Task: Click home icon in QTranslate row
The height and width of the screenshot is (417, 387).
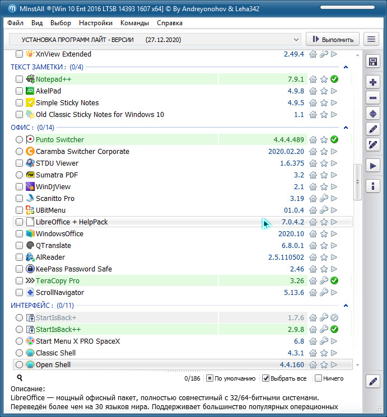Action: 313,246
